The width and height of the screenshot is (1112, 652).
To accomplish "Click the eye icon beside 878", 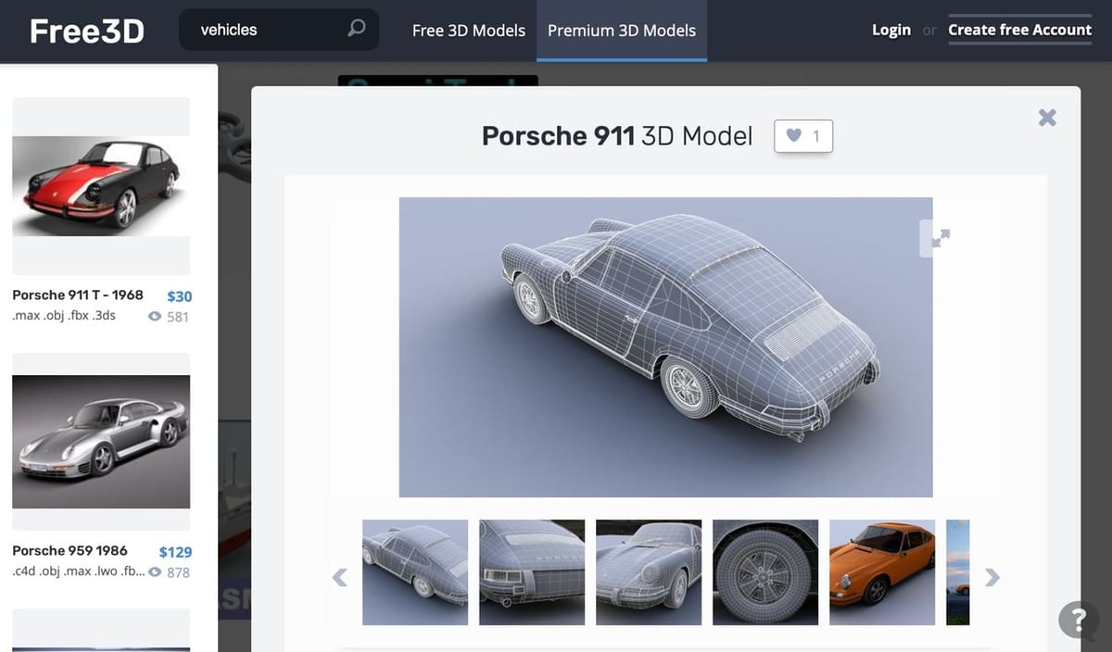I will click(x=155, y=572).
